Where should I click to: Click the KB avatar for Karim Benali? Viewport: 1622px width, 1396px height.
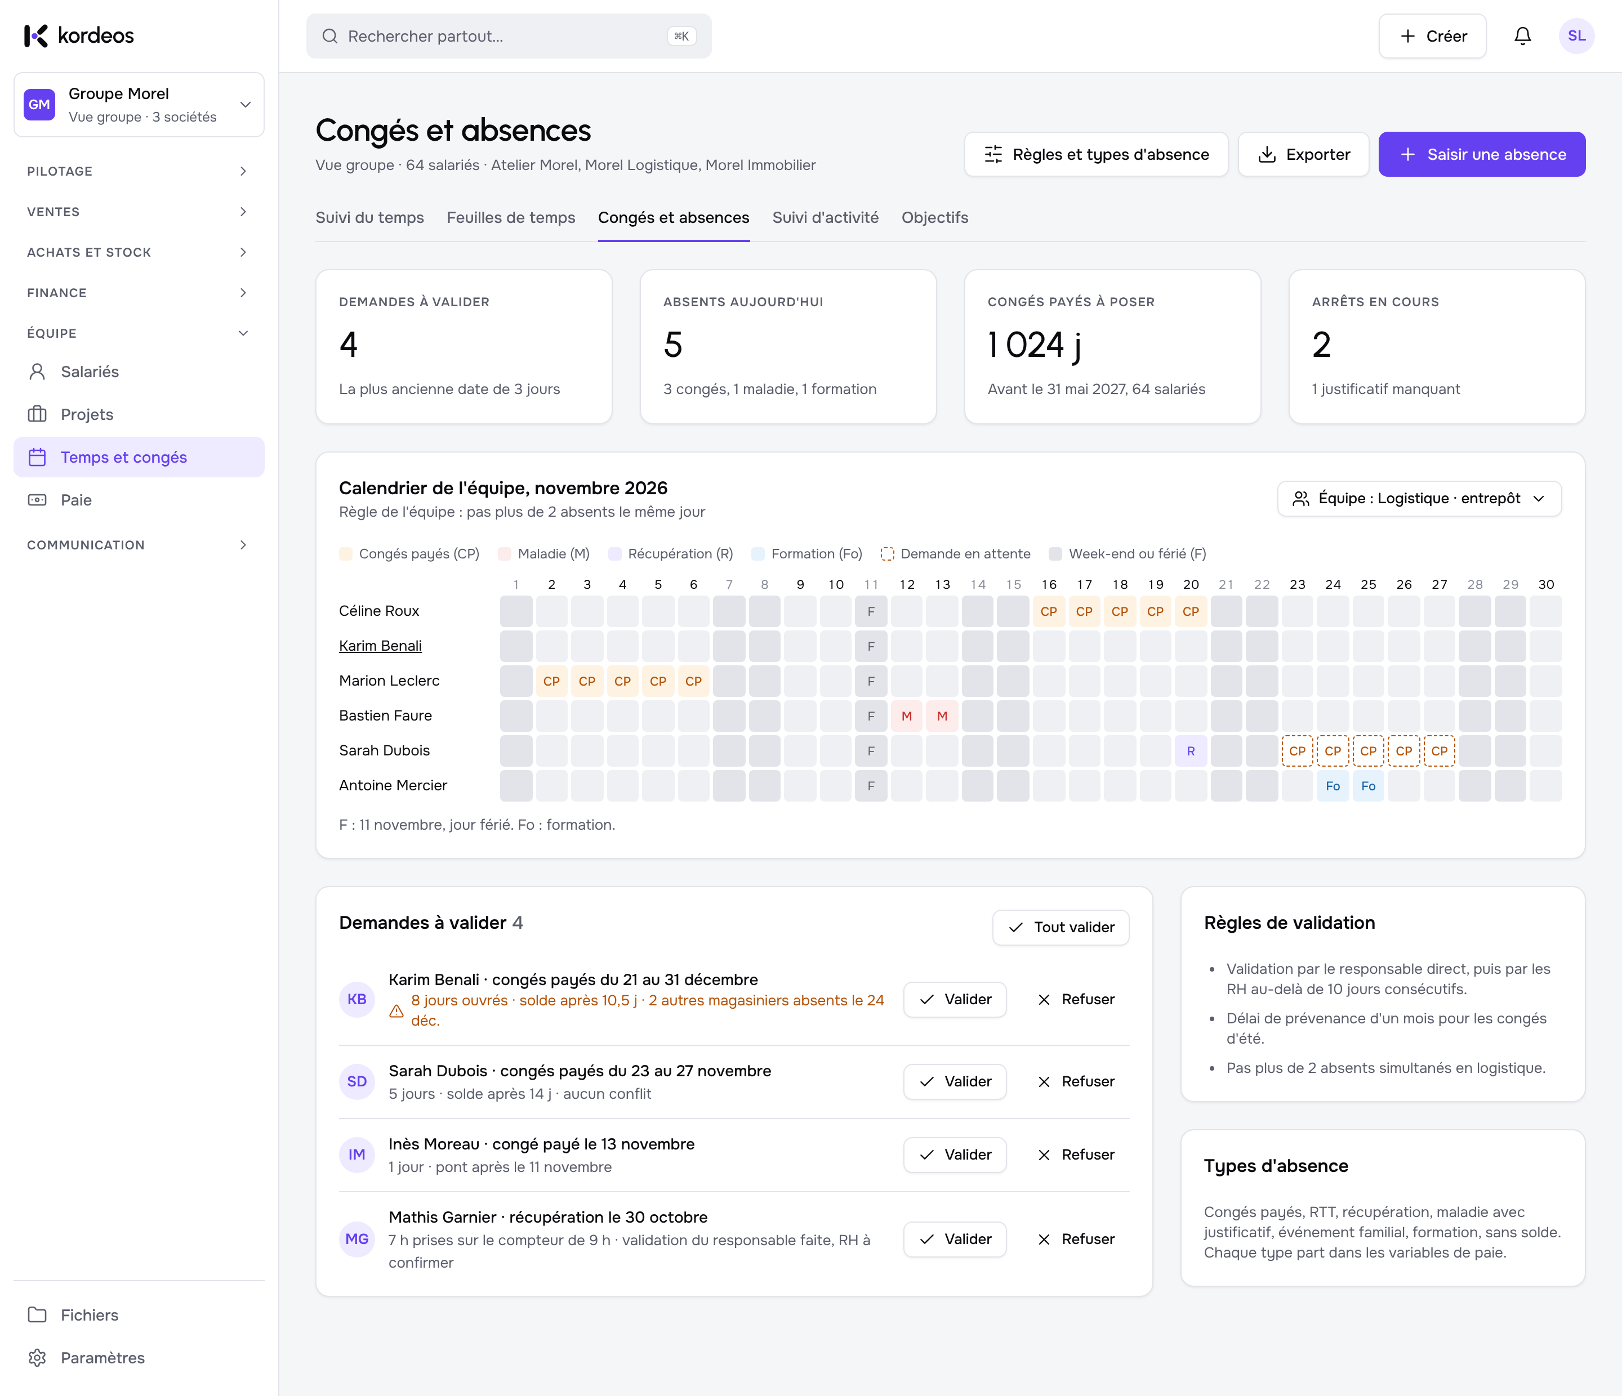click(x=357, y=999)
